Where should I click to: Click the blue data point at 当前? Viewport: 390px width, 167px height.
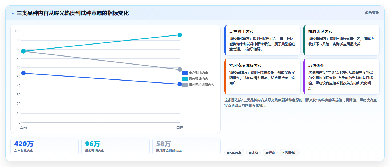[x=23, y=73]
